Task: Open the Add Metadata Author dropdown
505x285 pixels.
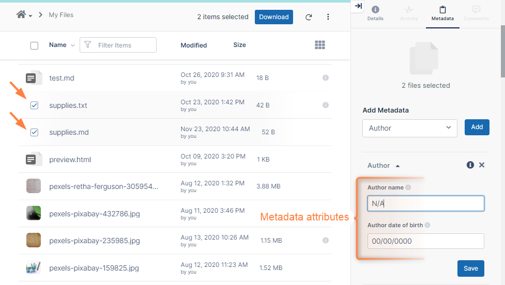Action: (409, 128)
